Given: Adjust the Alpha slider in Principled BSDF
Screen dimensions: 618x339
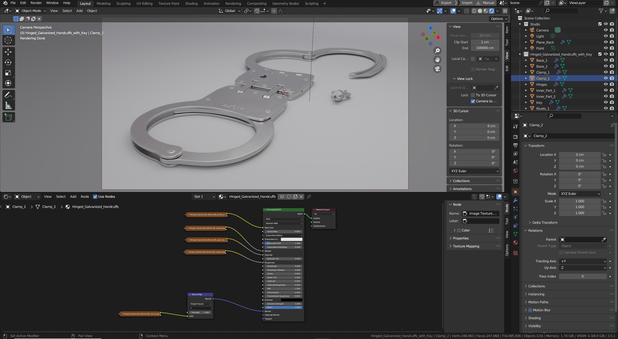Looking at the screenshot, I should pyautogui.click(x=283, y=308).
